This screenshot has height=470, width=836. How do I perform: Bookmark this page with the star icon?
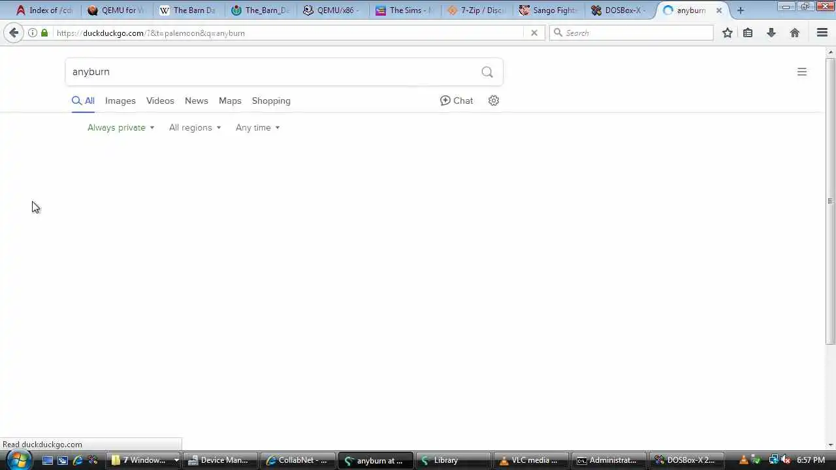728,33
